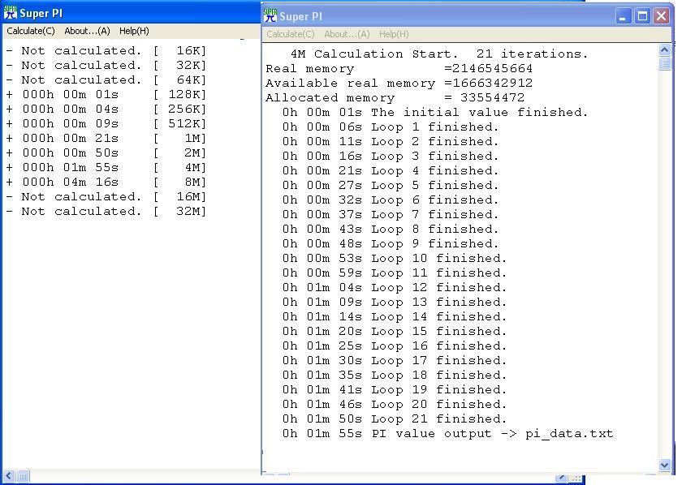This screenshot has height=485, width=682.
Task: Click vertical scrollbar thumb in right window
Action: (x=664, y=63)
